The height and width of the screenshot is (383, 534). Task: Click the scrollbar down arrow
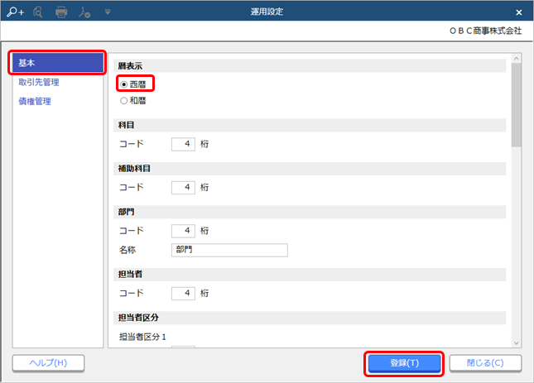pos(517,342)
